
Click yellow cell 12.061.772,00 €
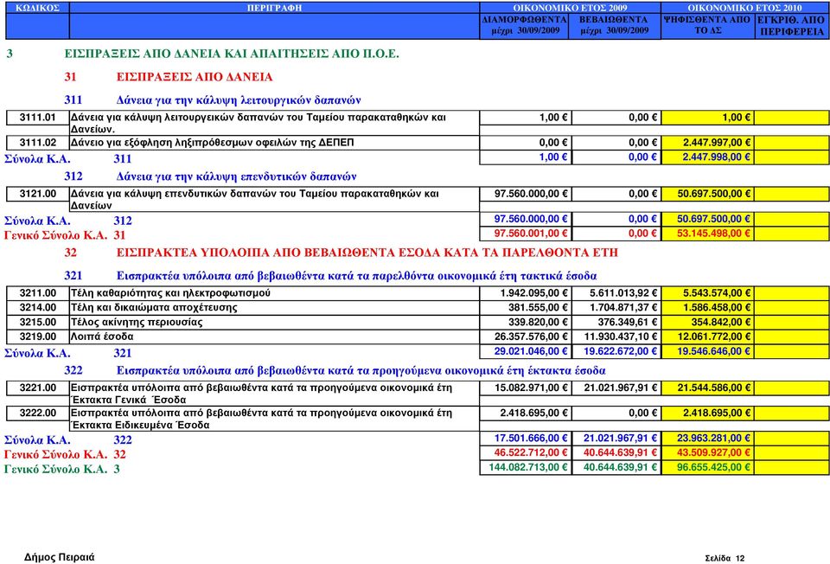[x=708, y=336]
